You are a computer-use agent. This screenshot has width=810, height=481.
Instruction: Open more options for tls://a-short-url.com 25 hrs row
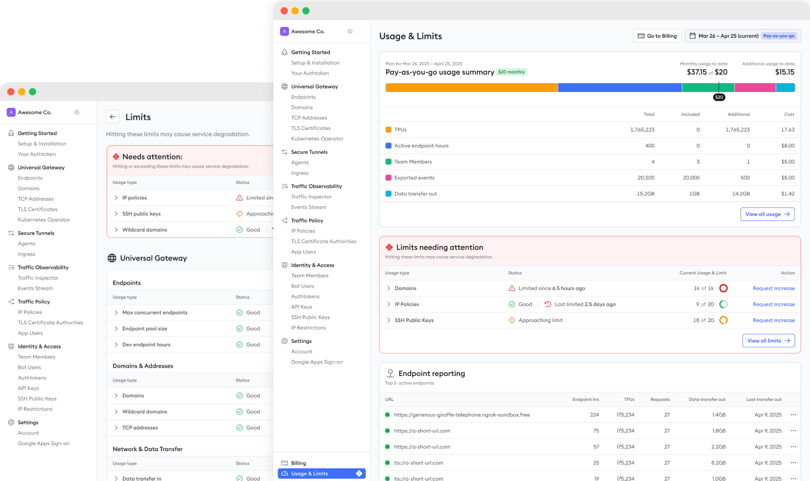(793, 463)
